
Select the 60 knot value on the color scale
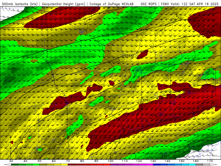[54, 161]
